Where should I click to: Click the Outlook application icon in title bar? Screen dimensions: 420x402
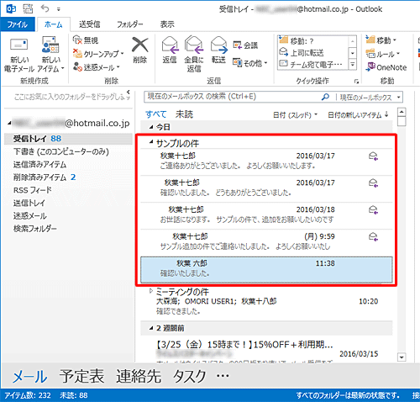(11, 8)
